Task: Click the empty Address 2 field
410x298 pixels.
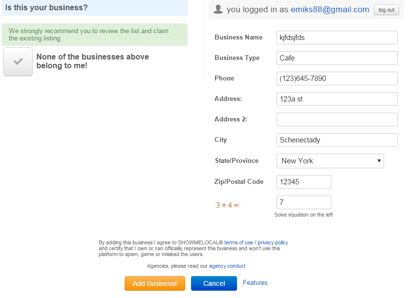Action: click(x=337, y=119)
